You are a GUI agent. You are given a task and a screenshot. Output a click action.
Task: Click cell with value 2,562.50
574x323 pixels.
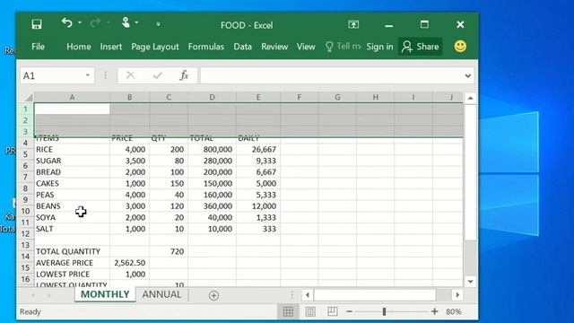coord(129,263)
